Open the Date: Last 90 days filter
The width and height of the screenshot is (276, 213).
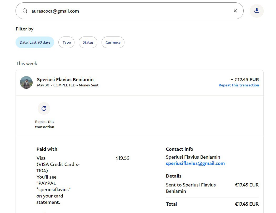point(35,42)
